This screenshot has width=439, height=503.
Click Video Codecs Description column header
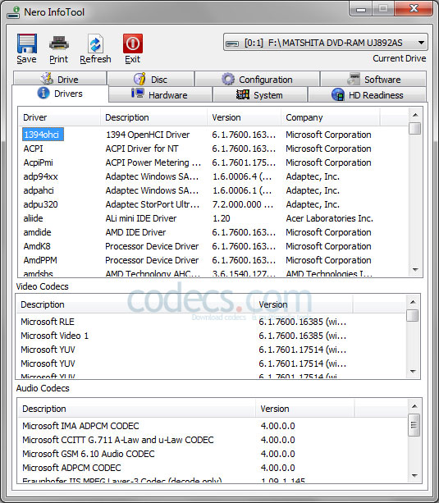click(x=135, y=304)
